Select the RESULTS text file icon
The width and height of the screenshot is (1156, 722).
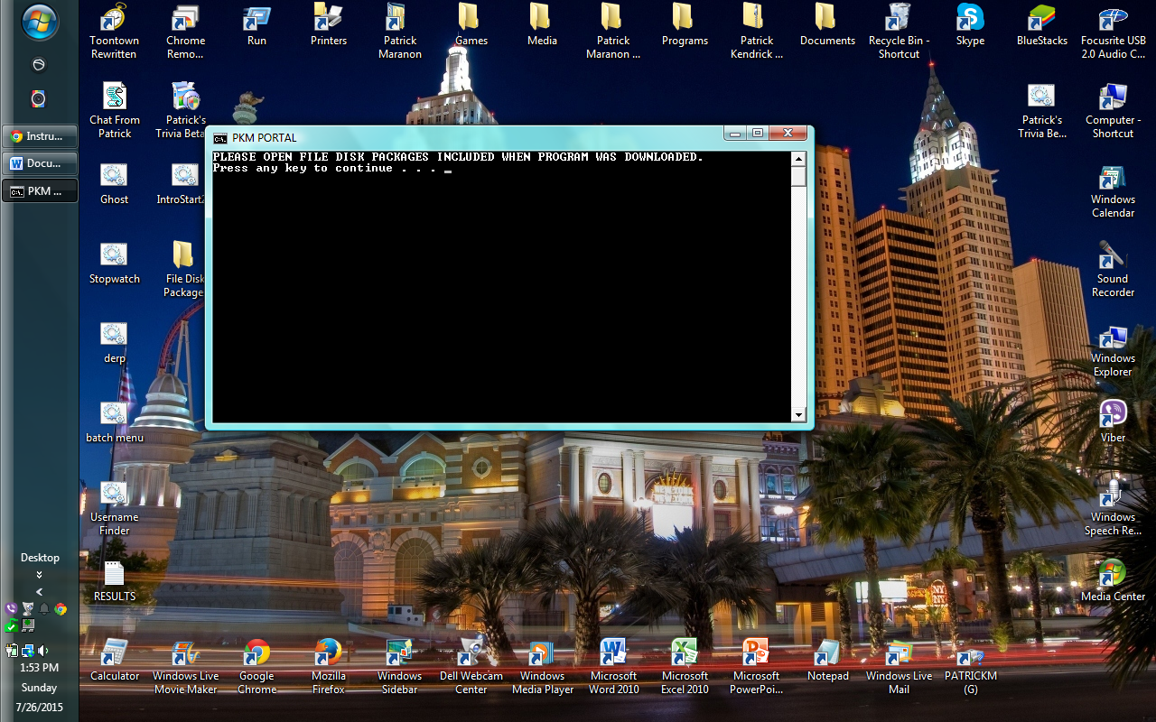click(x=114, y=580)
